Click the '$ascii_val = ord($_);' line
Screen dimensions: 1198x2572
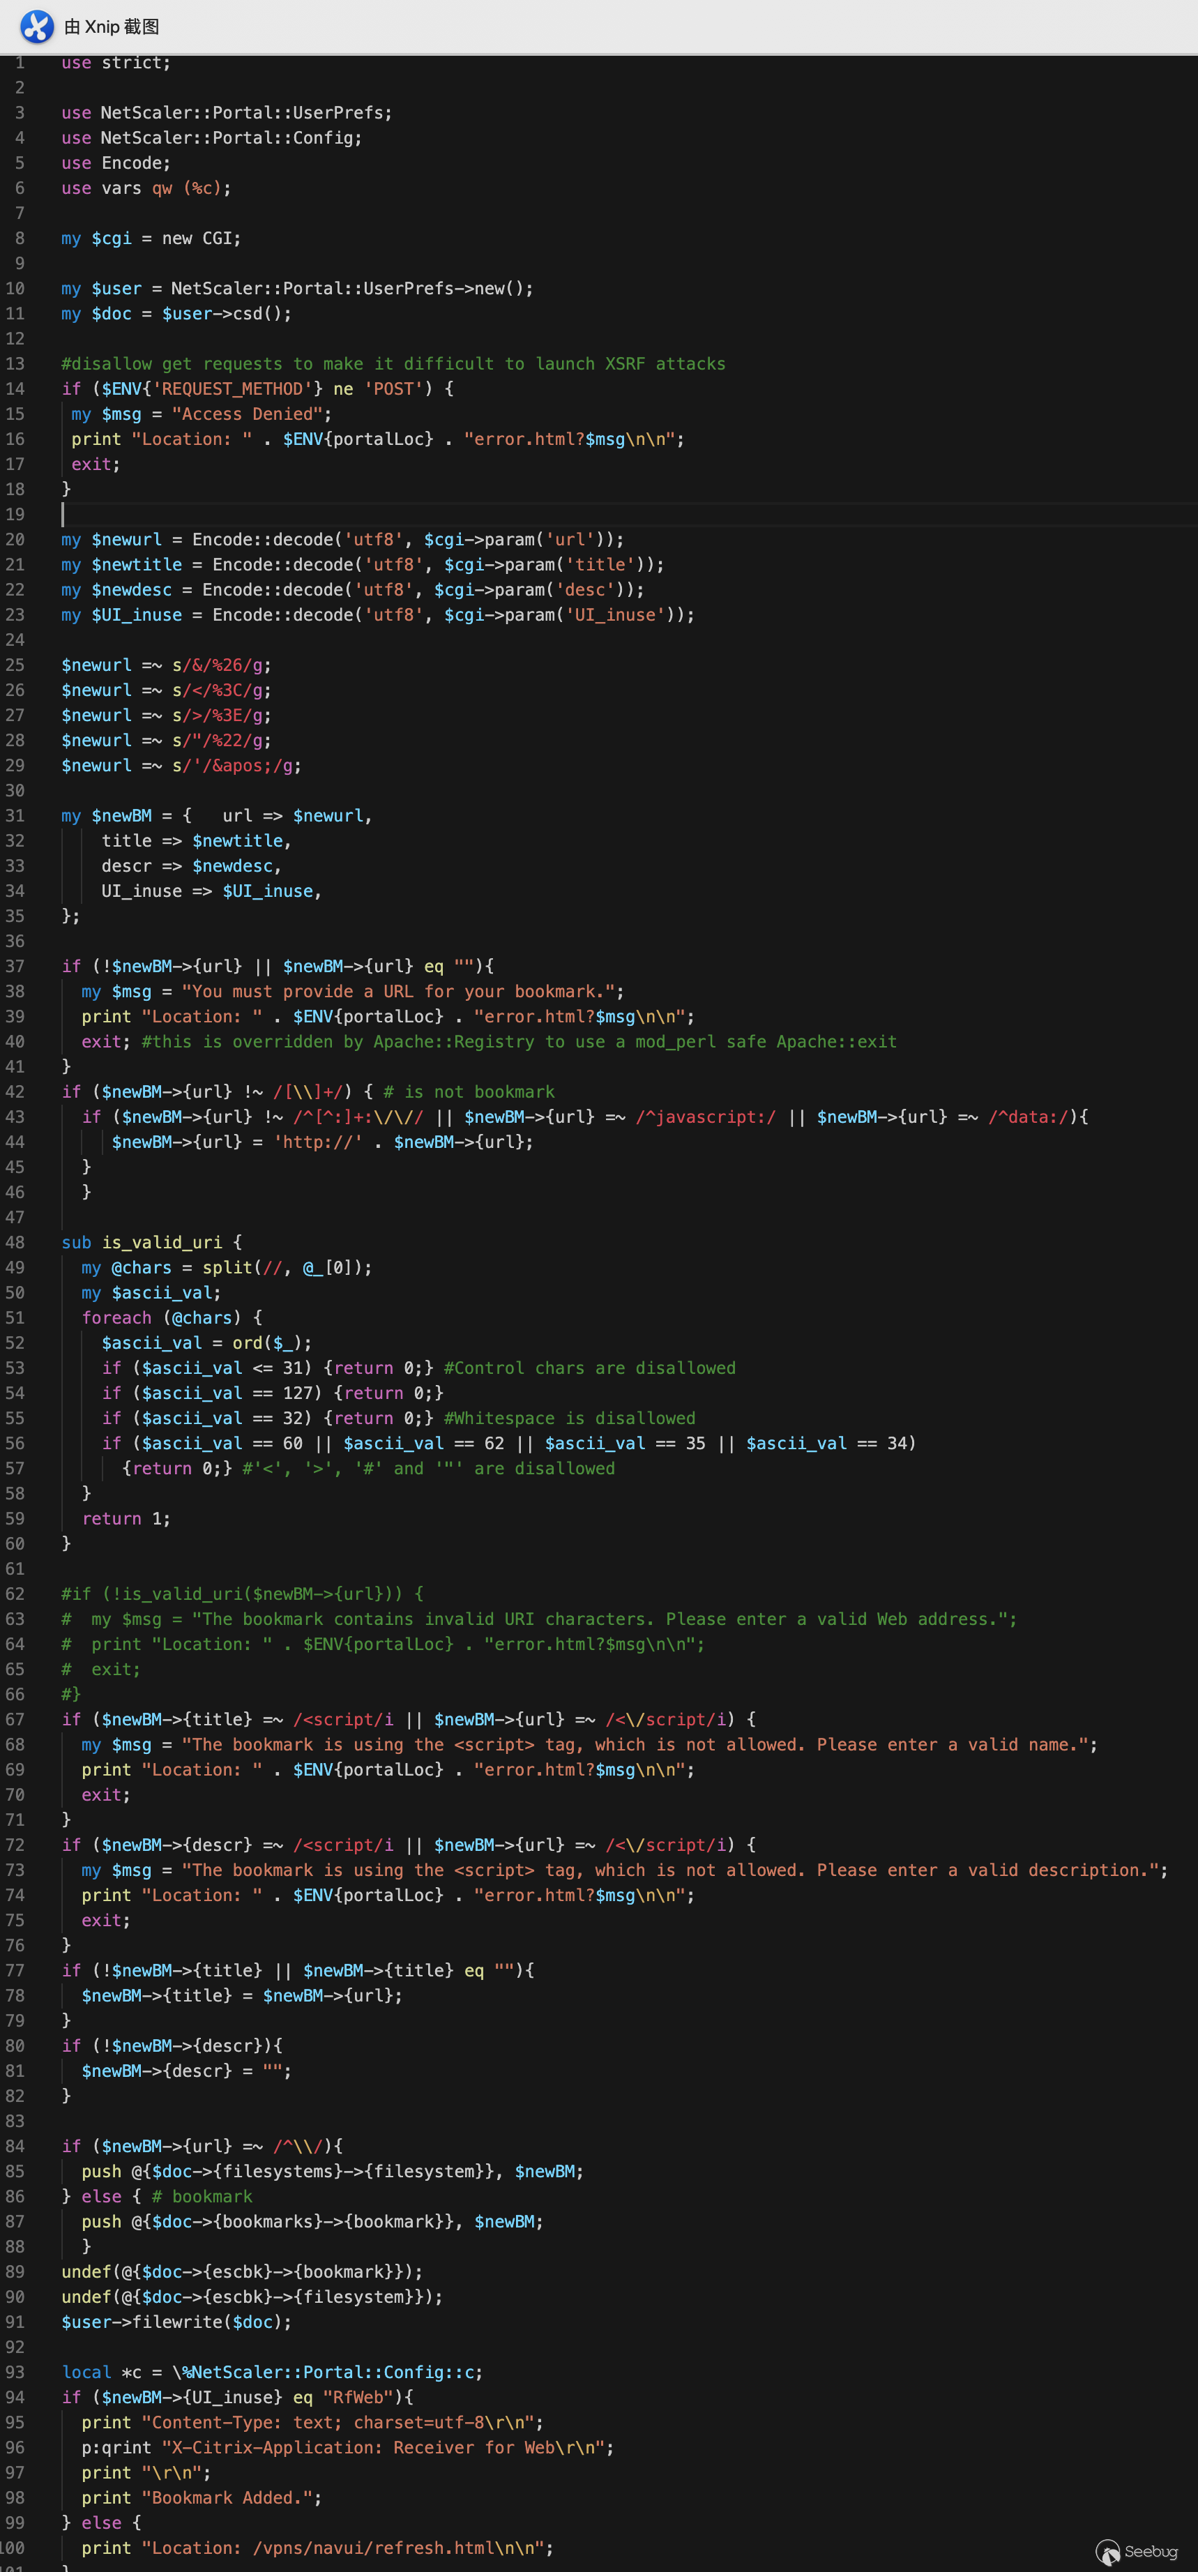pyautogui.click(x=206, y=1343)
